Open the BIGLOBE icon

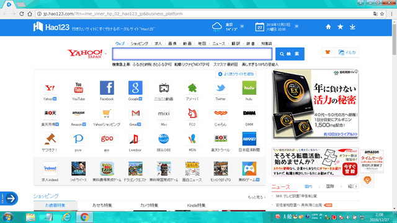pos(164,139)
